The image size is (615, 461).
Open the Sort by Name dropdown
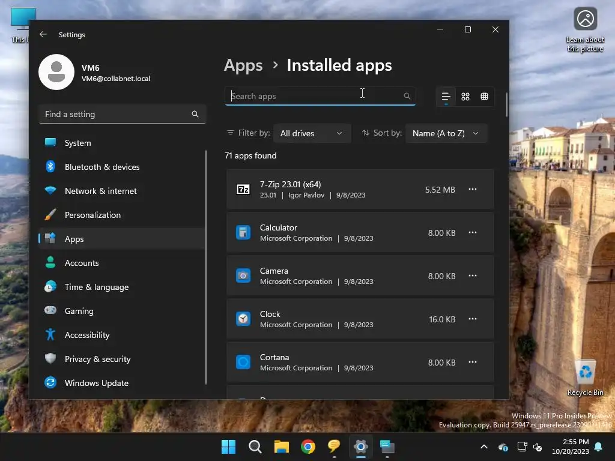pos(446,133)
